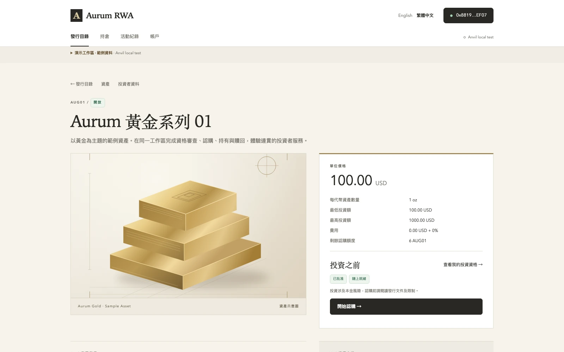
Task: Jump to the 投資者資料 section link
Action: tap(129, 84)
